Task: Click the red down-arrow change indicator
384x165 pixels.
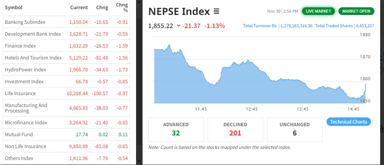Action: [x=179, y=26]
